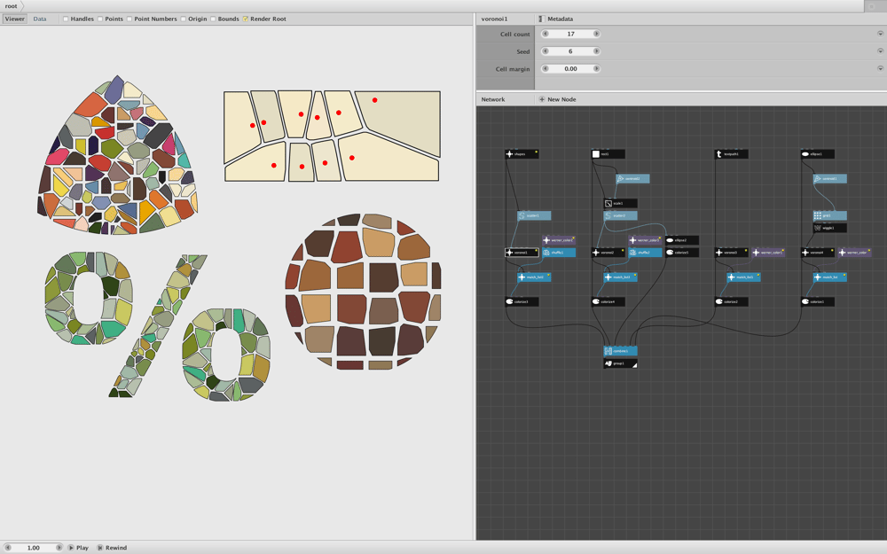887x554 pixels.
Task: Step the frame number forward
Action: click(x=59, y=548)
